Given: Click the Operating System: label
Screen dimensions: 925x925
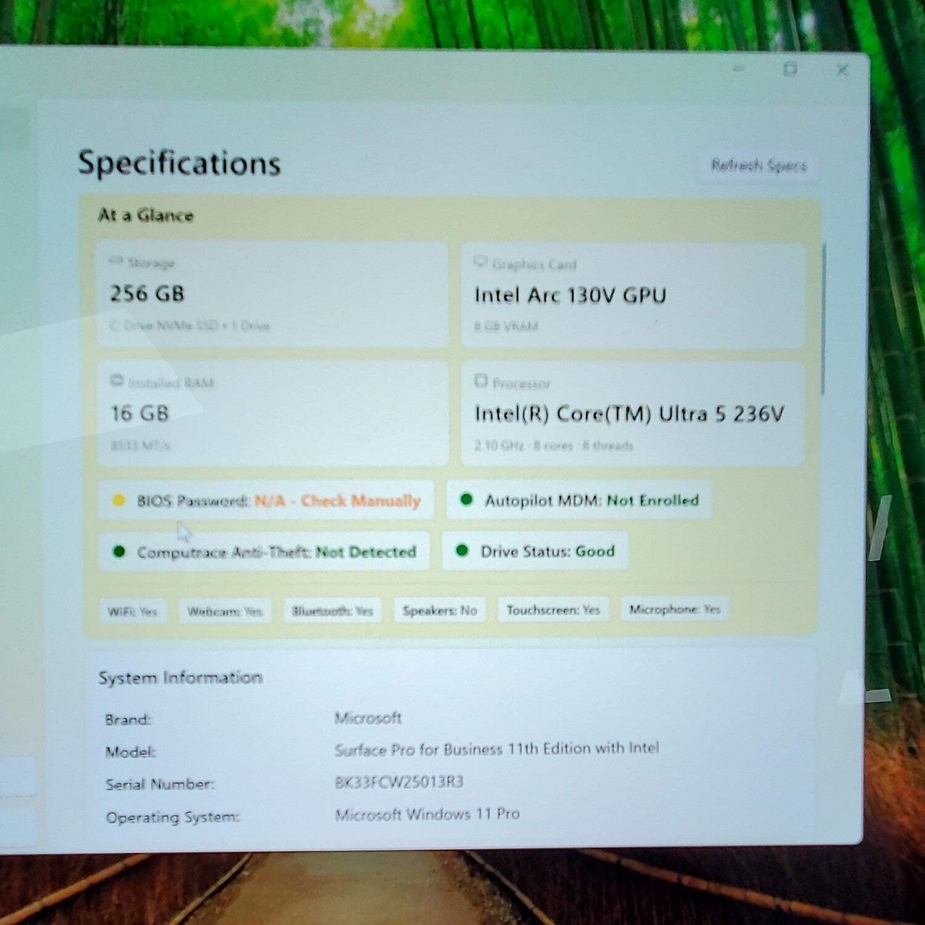Looking at the screenshot, I should coord(173,817).
